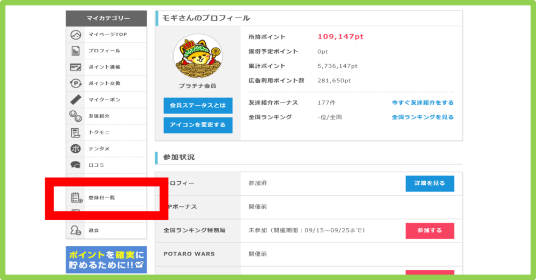Open マイページTOP menu item
536x280 pixels.
[106, 34]
